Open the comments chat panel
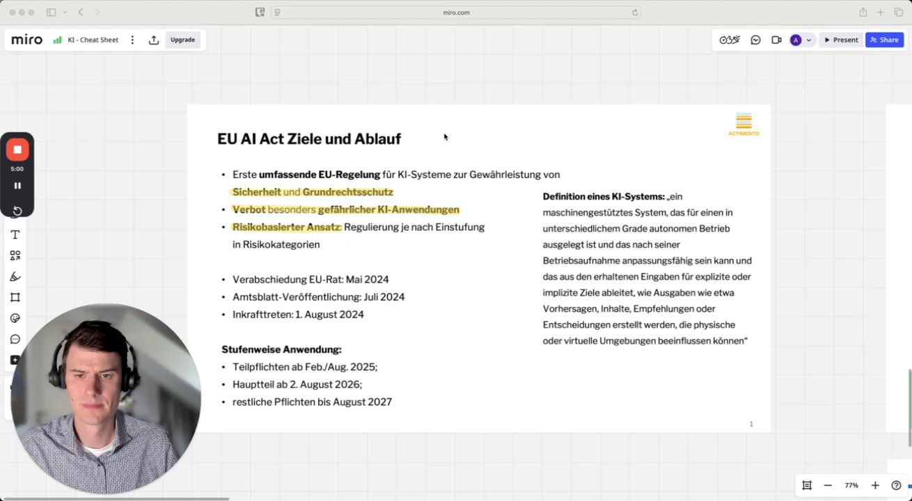Screen dimensions: 912x501 pyautogui.click(x=755, y=40)
